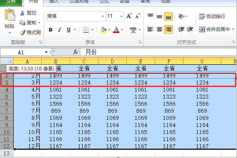Viewport: 237px width, 158px height.
Task: Toggle bottom vertical alignment
Action: click(x=168, y=16)
